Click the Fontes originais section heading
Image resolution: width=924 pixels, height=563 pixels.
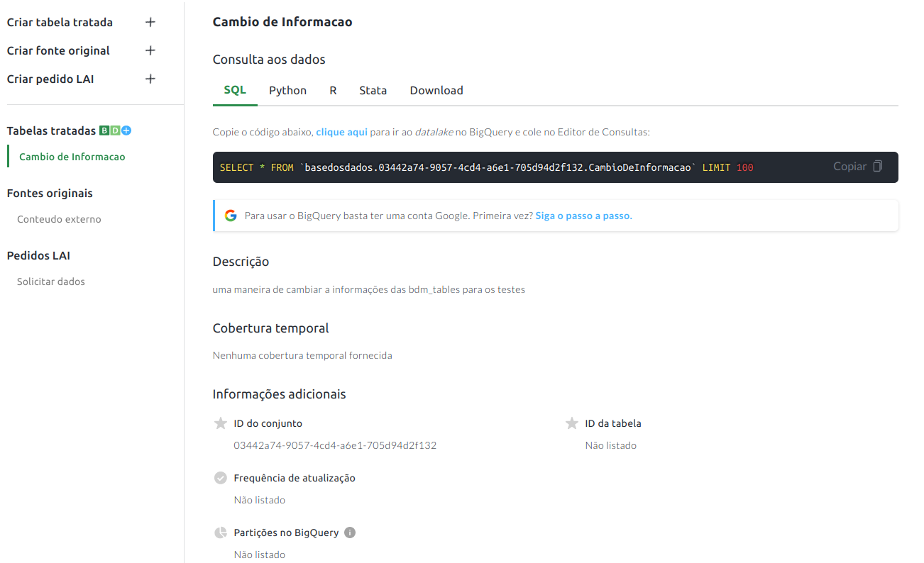(x=50, y=193)
